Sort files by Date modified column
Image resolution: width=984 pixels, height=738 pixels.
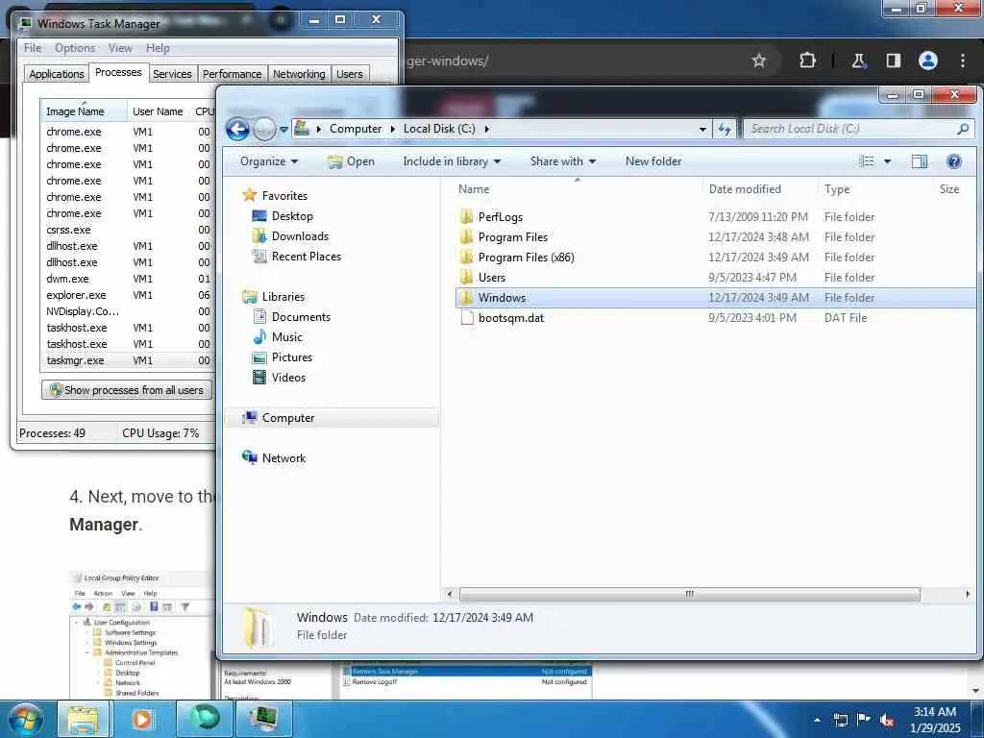tap(745, 189)
